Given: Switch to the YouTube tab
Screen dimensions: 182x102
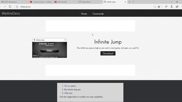Looking at the screenshot, I should [66, 2].
